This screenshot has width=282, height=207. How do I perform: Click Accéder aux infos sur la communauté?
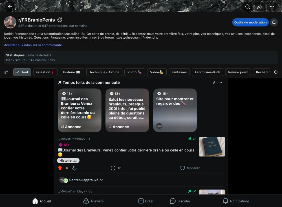(x=33, y=45)
